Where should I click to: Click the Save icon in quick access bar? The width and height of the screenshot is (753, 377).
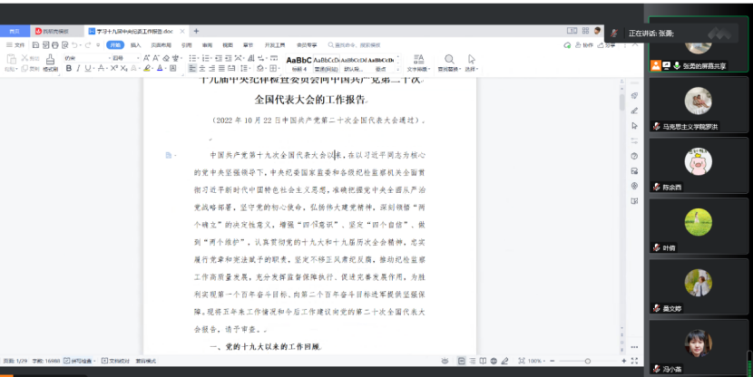[x=35, y=45]
